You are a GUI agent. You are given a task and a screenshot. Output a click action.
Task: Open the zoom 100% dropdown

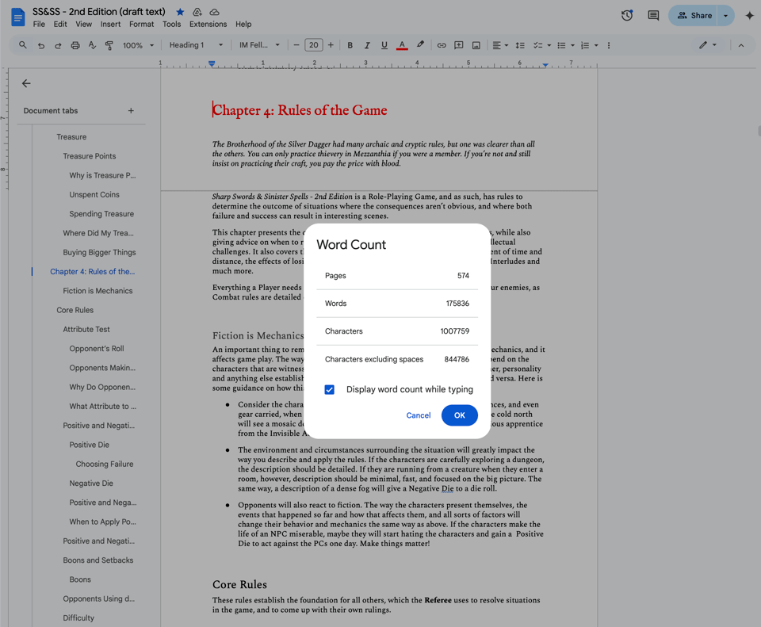(x=138, y=45)
